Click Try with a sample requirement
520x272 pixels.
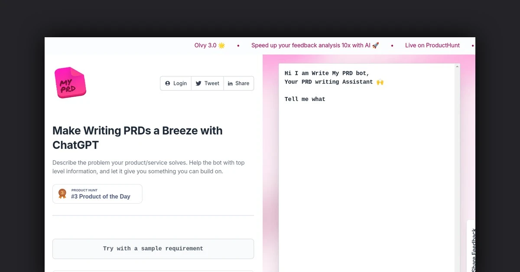153,249
